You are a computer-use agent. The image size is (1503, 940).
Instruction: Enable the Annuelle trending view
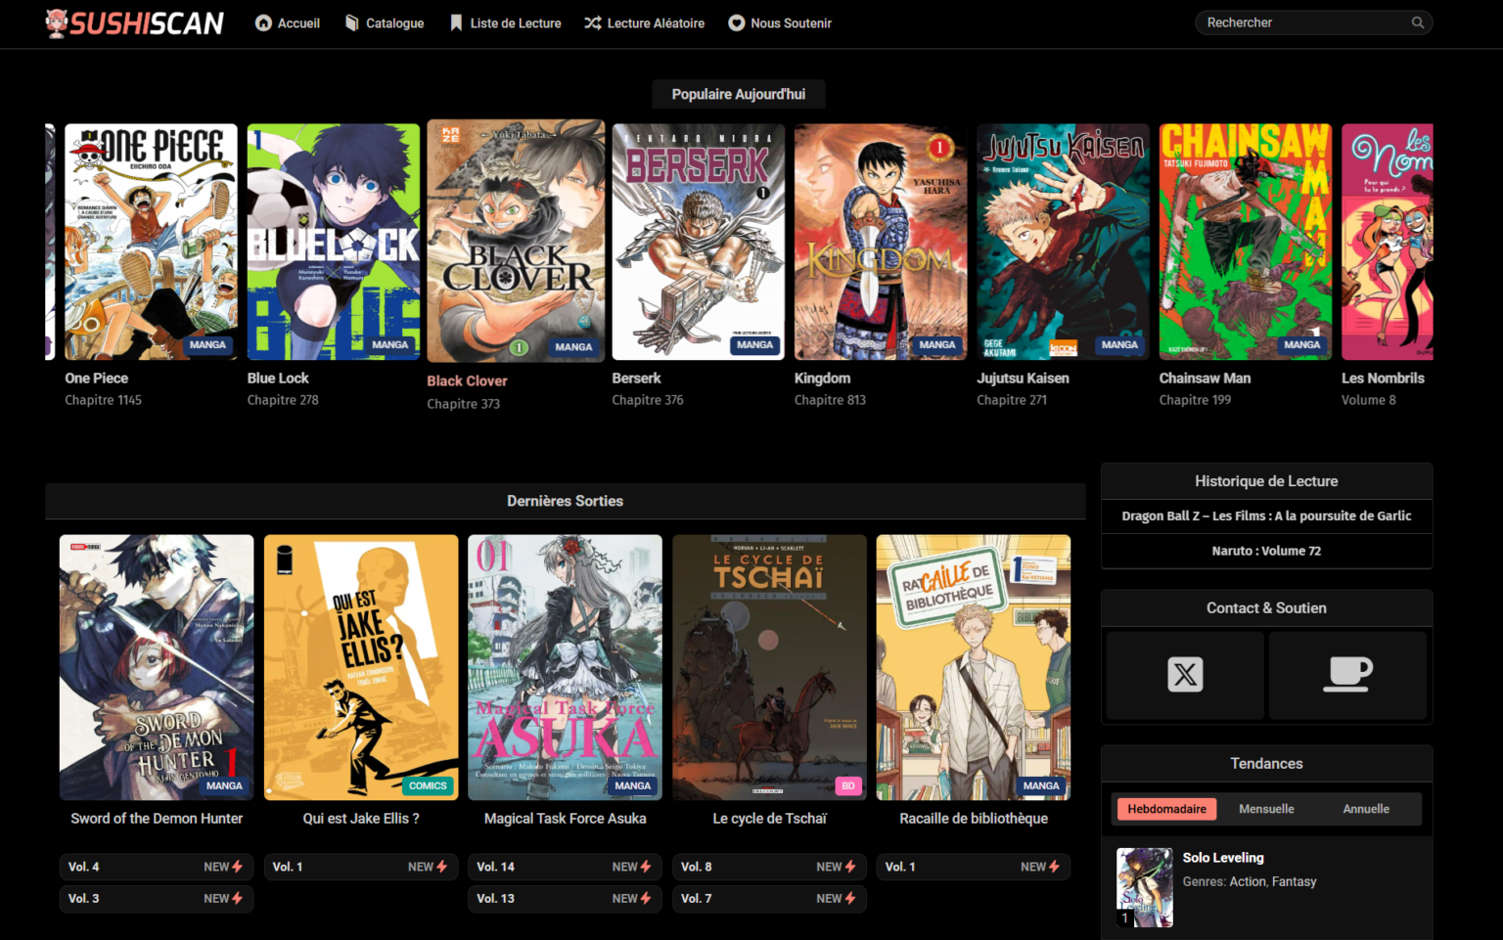1366,809
